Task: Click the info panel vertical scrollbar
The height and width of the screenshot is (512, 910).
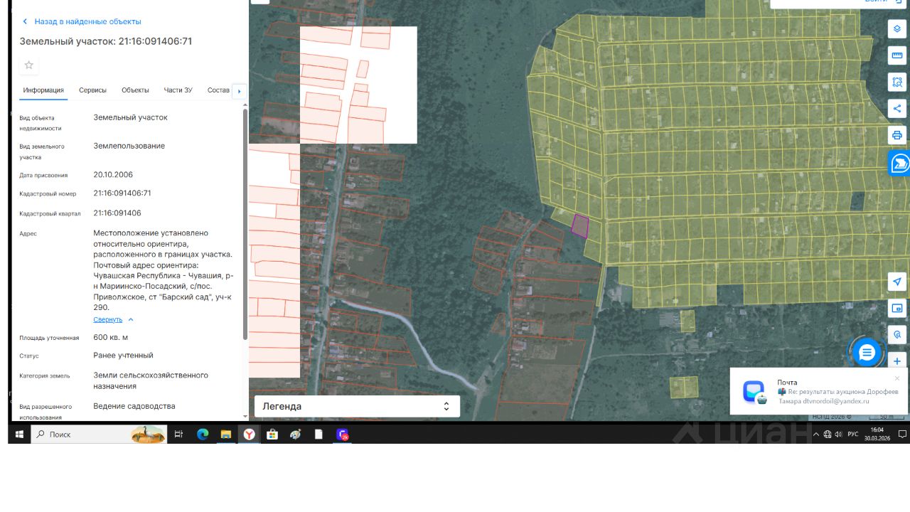Action: click(245, 224)
